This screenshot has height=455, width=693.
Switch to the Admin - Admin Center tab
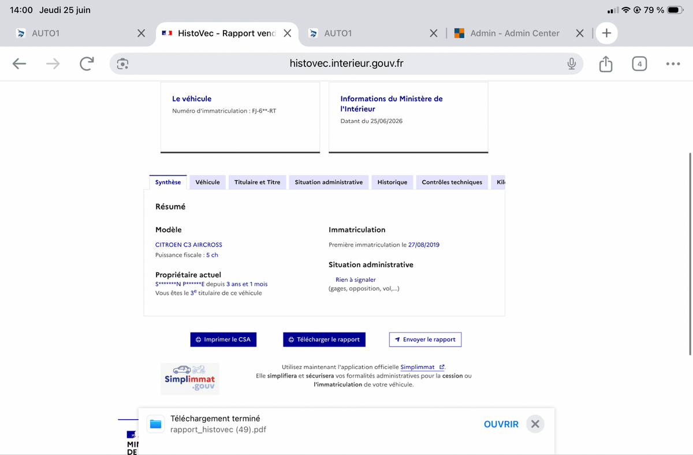coord(515,33)
